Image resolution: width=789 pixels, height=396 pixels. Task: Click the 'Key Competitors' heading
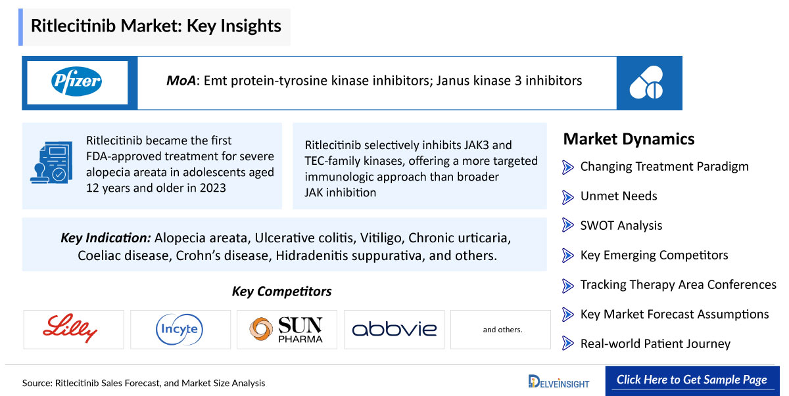(281, 292)
